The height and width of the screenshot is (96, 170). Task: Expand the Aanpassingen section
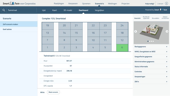[x=151, y=77]
